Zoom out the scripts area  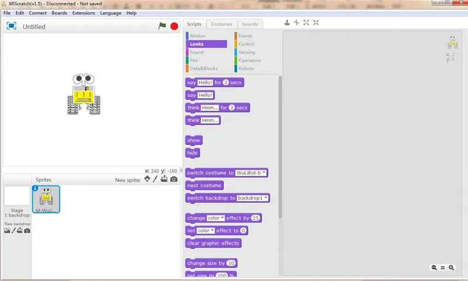pos(434,268)
